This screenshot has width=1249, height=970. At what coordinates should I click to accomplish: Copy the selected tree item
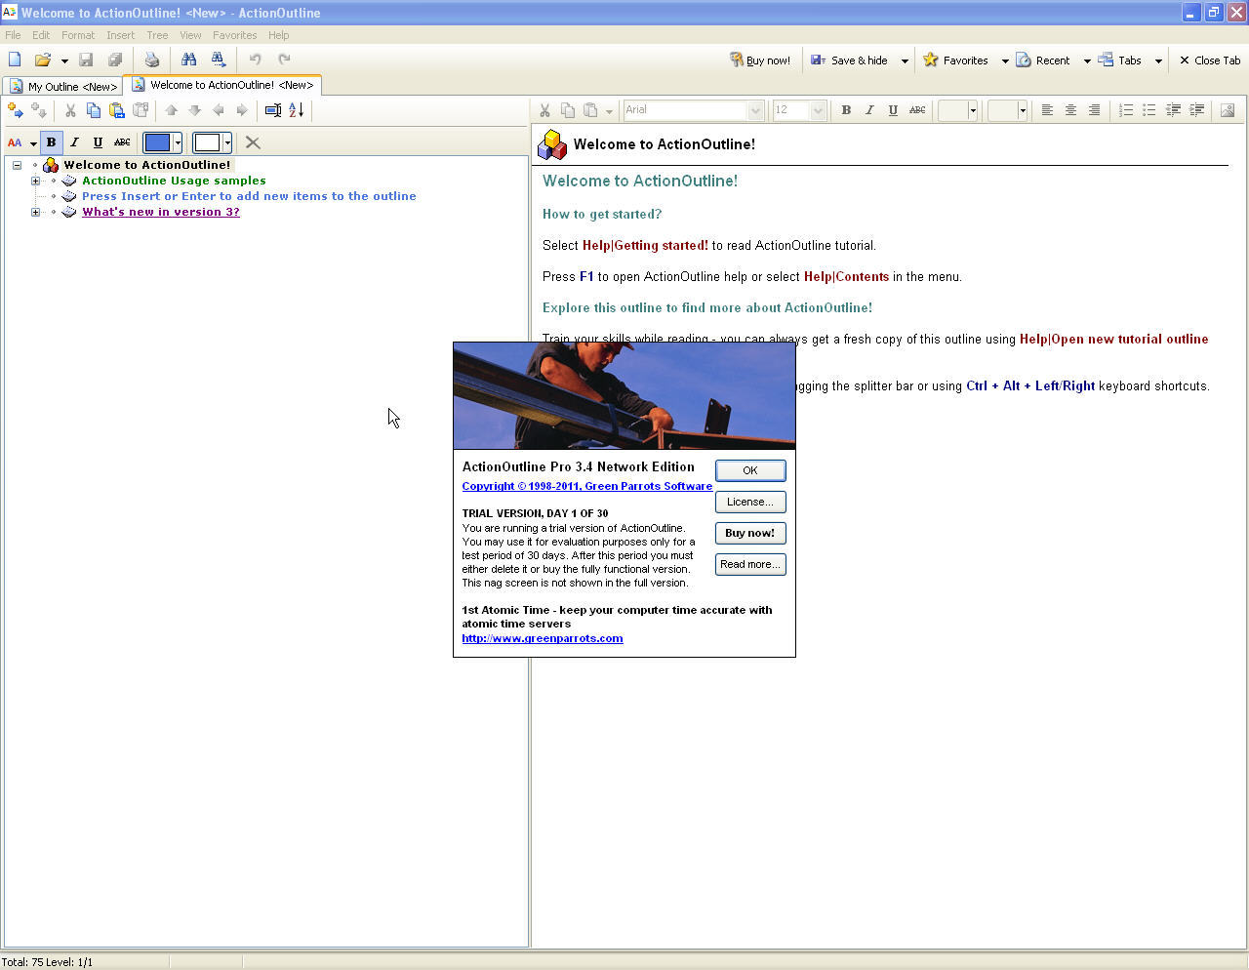94,110
